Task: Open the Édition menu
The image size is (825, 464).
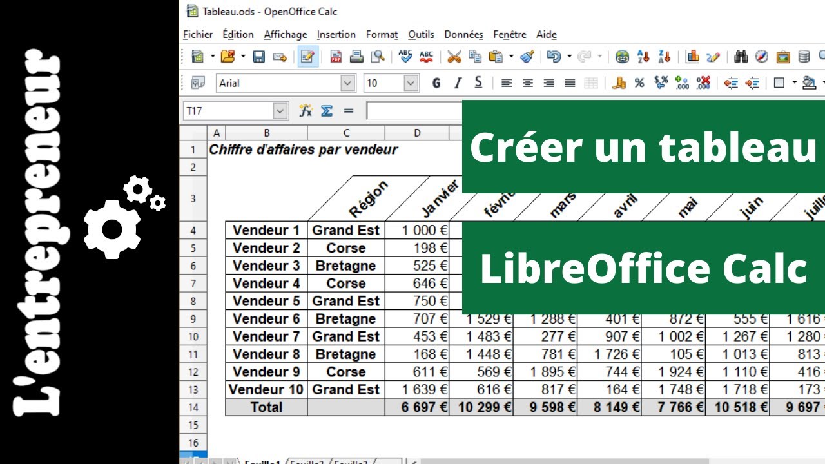Action: click(238, 34)
